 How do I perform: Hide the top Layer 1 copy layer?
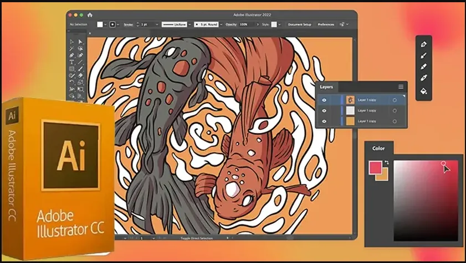pyautogui.click(x=324, y=100)
